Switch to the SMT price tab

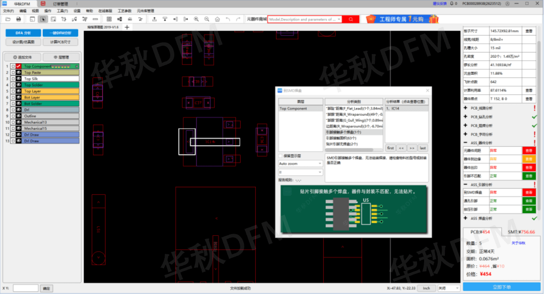521,232
